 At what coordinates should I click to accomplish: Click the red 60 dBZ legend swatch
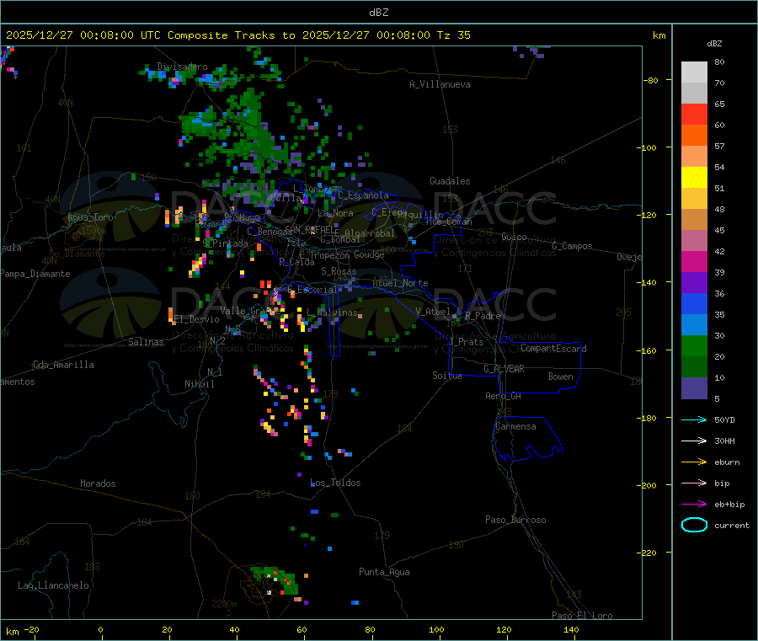tap(694, 114)
